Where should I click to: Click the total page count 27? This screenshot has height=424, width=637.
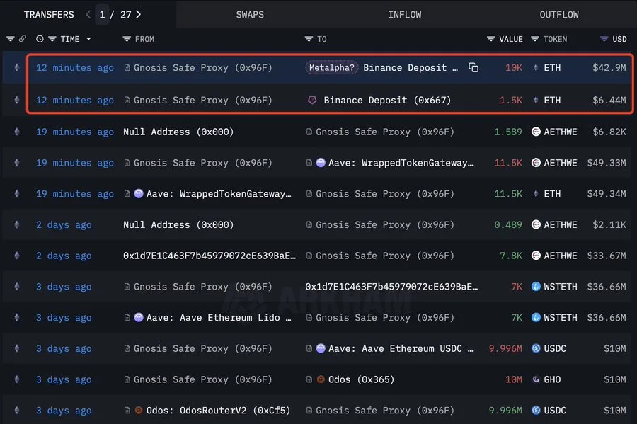point(125,15)
